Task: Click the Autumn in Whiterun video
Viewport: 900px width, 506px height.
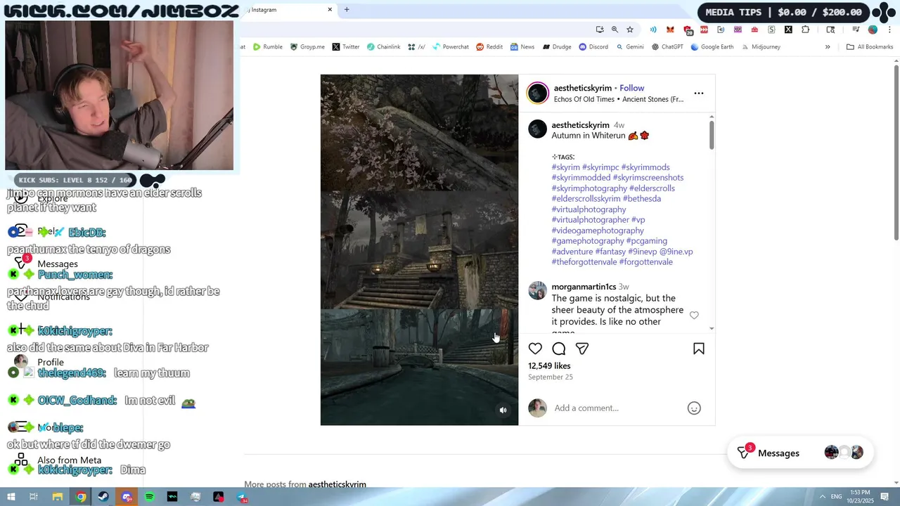Action: (x=419, y=249)
